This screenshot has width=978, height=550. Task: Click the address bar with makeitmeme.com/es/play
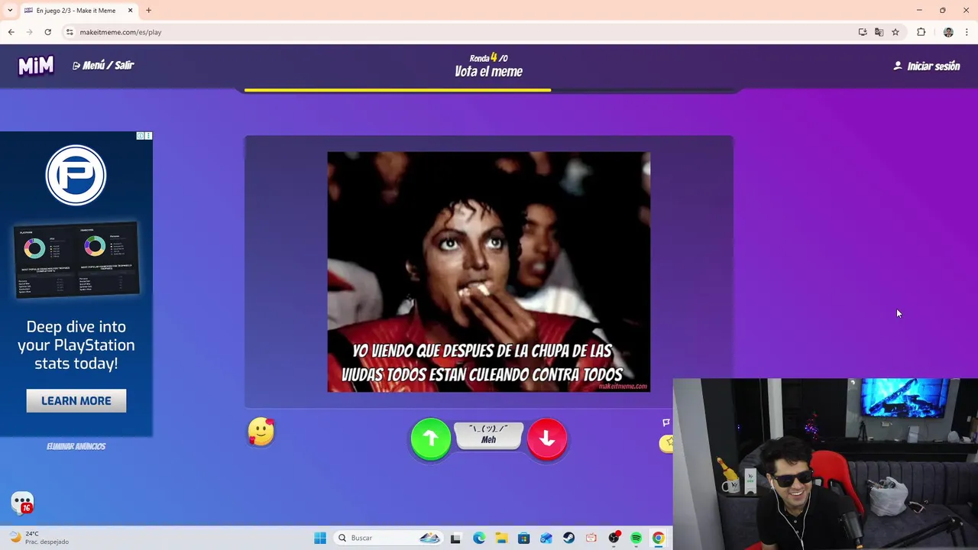pyautogui.click(x=458, y=32)
